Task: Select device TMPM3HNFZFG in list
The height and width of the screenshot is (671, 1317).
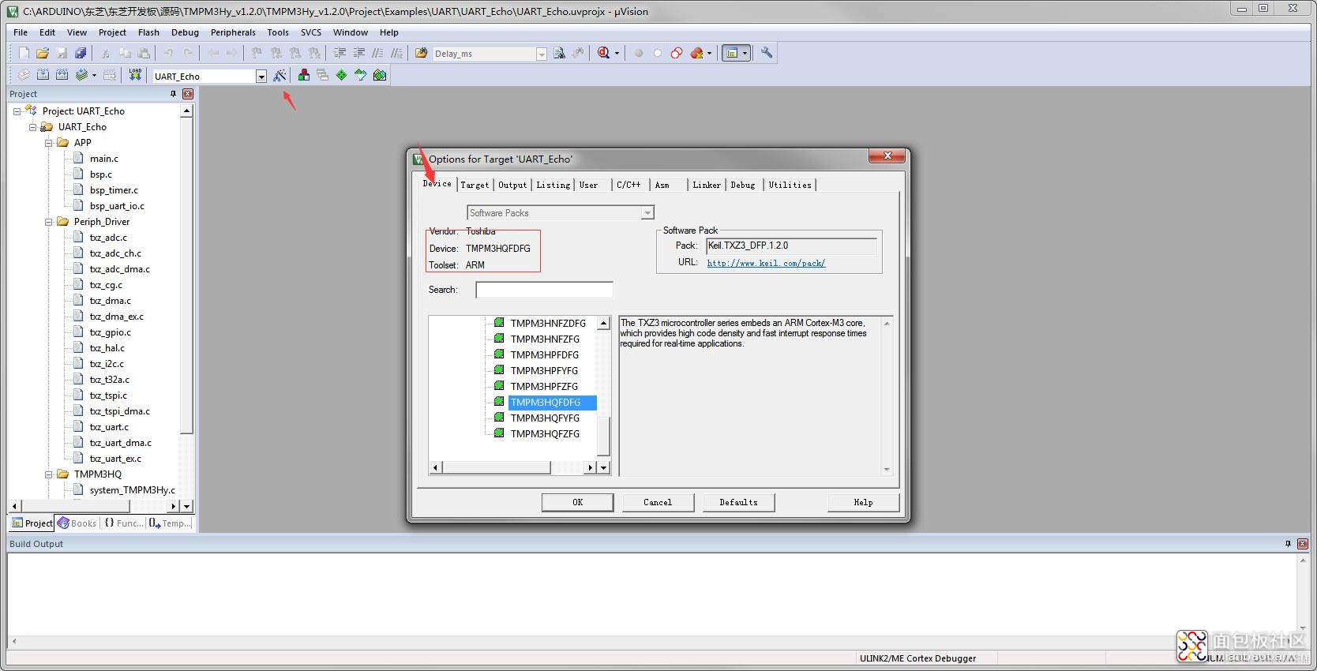Action: pos(545,339)
